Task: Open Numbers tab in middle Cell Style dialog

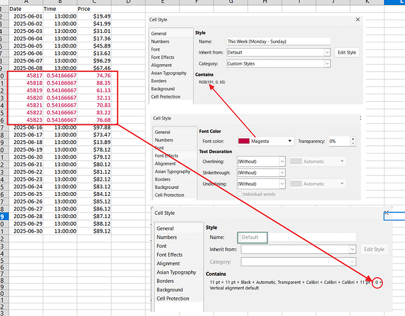Action: [164, 140]
